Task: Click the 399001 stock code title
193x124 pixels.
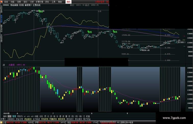Action: 6,5
